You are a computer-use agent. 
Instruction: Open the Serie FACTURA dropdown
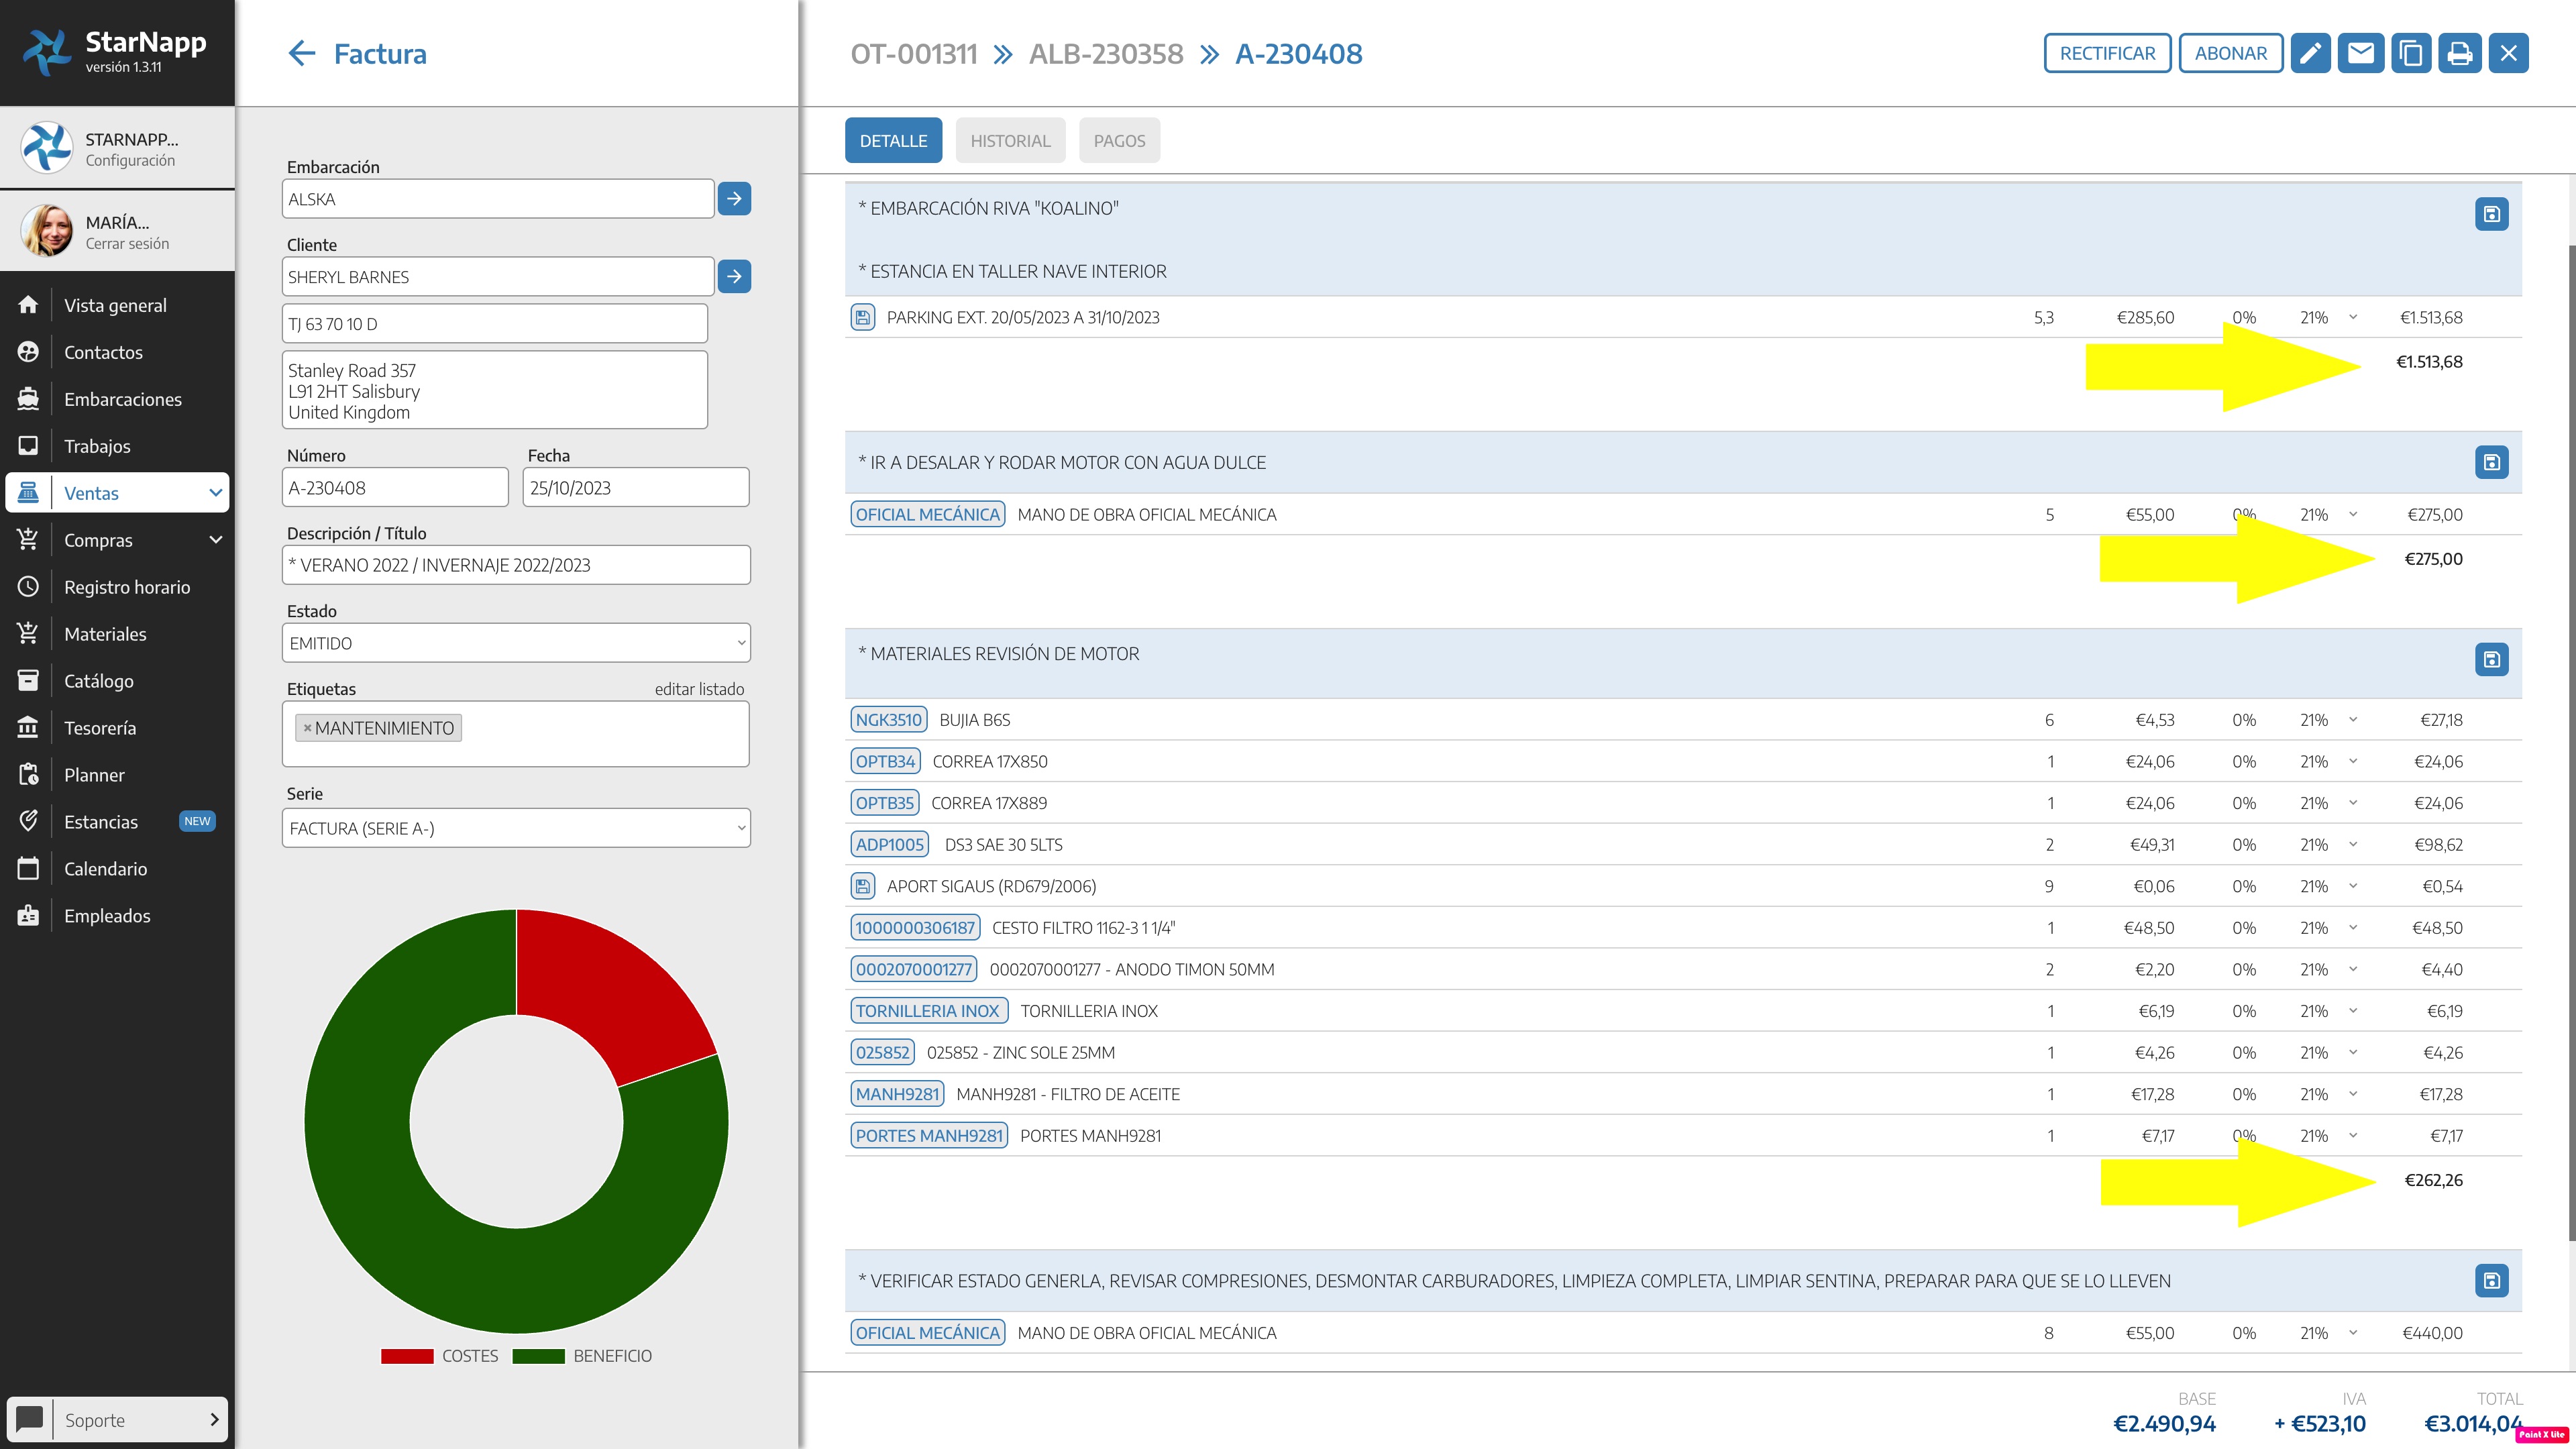[x=516, y=828]
